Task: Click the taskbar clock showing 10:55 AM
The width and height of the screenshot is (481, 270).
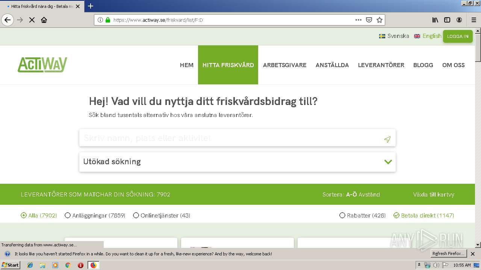Action: pos(462,265)
